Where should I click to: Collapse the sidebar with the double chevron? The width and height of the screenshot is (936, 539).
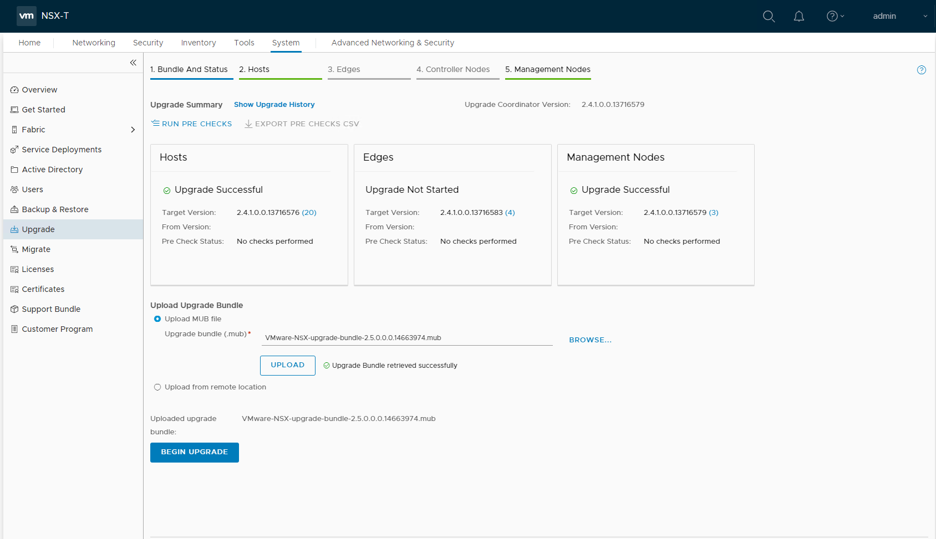(x=133, y=63)
